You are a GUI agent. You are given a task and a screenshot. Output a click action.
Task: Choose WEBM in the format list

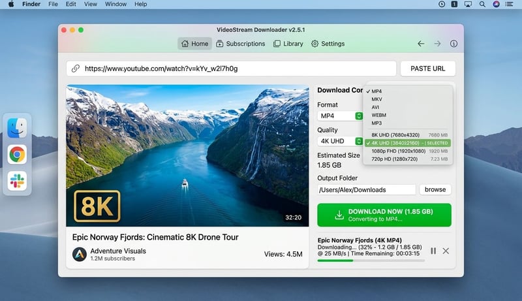click(x=408, y=115)
